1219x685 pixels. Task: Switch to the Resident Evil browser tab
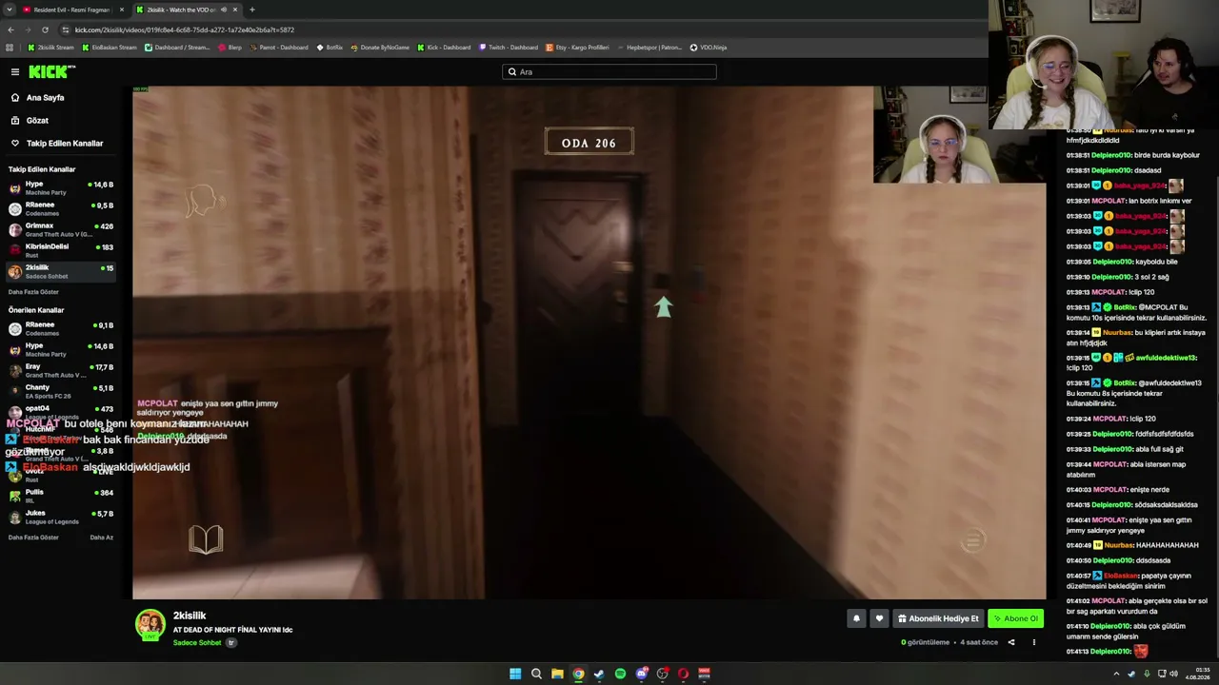tap(73, 10)
